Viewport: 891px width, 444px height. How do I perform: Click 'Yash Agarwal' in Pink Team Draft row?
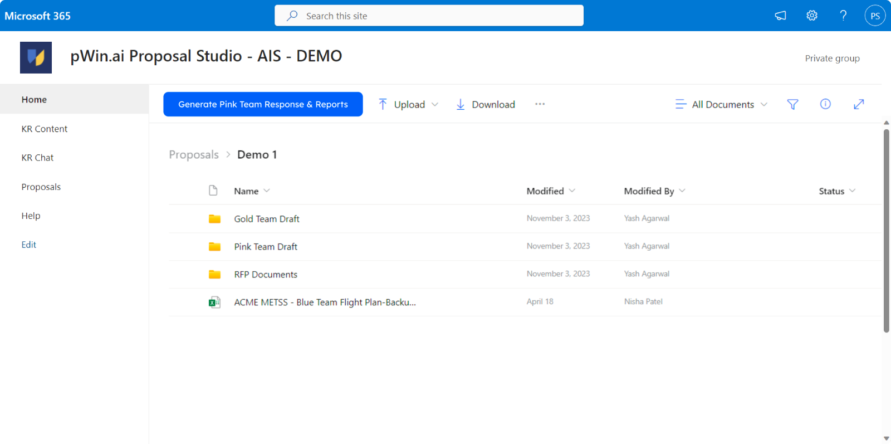pyautogui.click(x=647, y=246)
